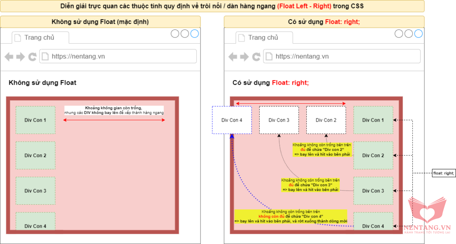Select the "float: right;" label box
This screenshot has width=456, height=244.
pos(444,173)
